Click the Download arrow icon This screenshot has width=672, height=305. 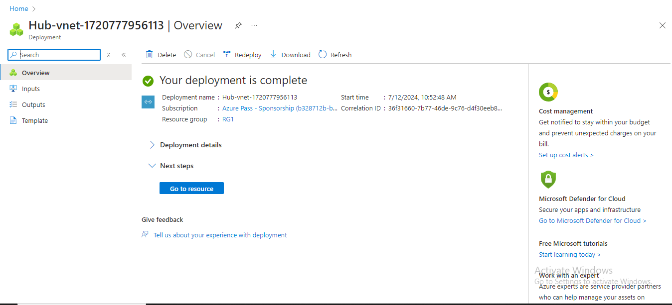pyautogui.click(x=273, y=54)
